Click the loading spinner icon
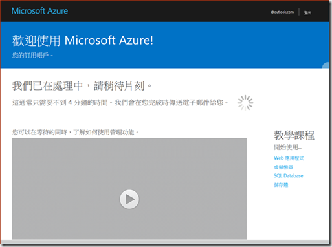332x247 pixels. point(245,103)
